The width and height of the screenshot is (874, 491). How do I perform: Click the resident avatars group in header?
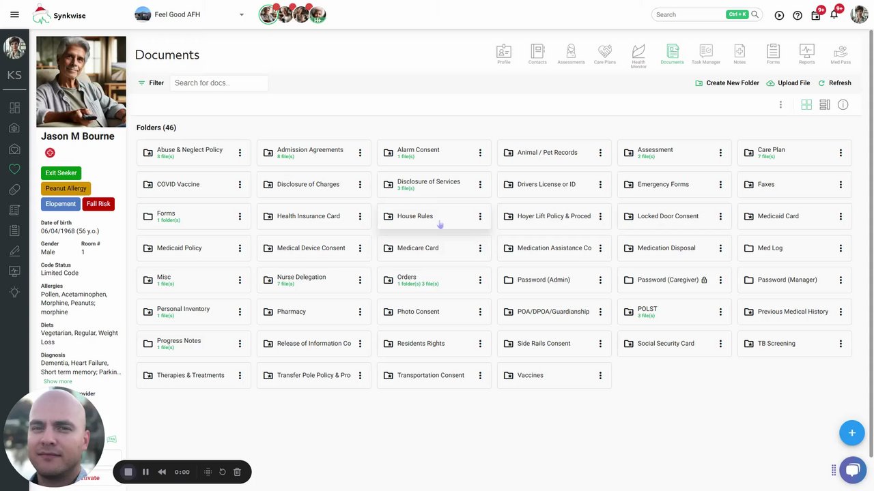pyautogui.click(x=293, y=14)
